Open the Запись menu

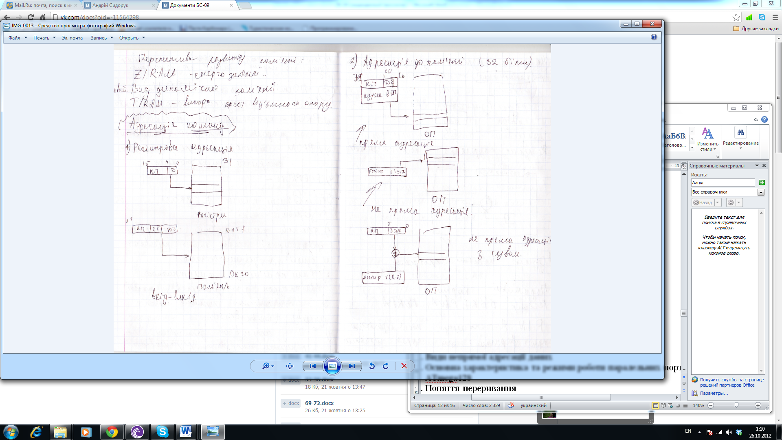[102, 38]
